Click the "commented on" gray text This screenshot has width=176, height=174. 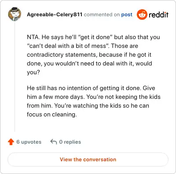(102, 14)
